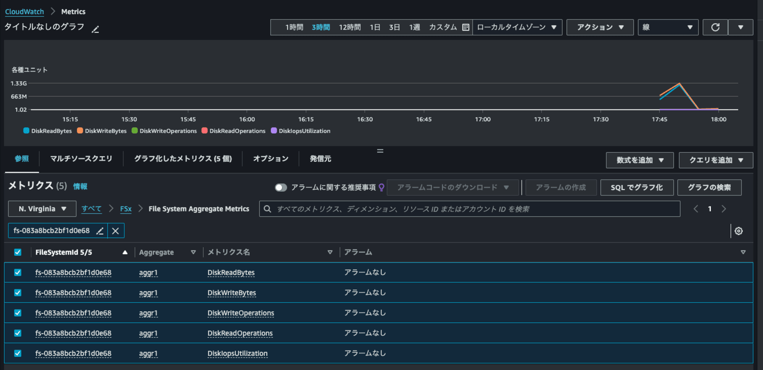Click page number 1 in pagination
This screenshot has width=763, height=370.
pyautogui.click(x=710, y=209)
